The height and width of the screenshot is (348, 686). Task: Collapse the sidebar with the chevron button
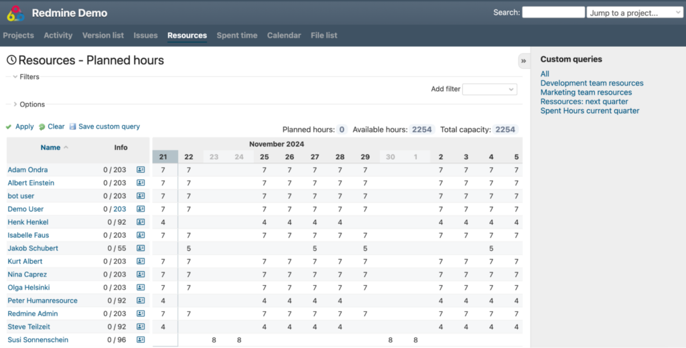[x=523, y=61]
